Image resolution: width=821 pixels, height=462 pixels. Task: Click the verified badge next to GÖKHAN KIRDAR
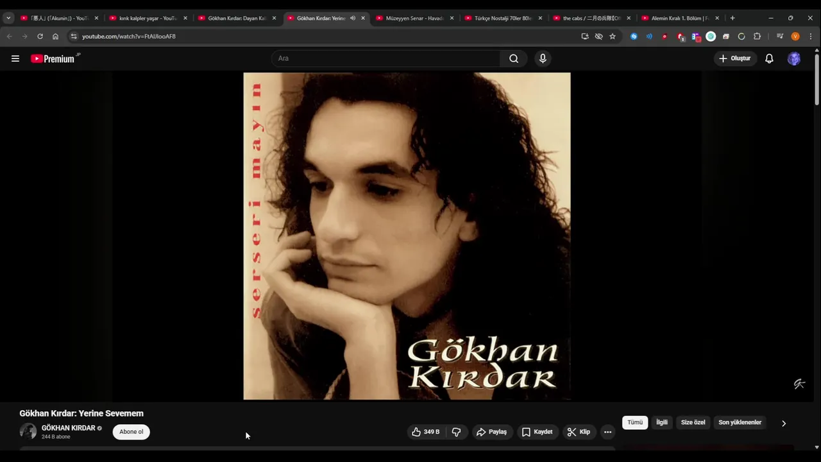(x=99, y=428)
